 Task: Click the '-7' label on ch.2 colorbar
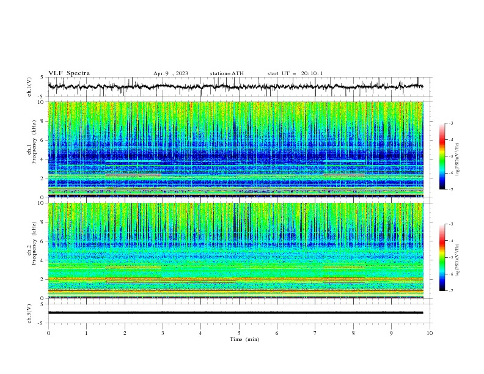pos(450,291)
